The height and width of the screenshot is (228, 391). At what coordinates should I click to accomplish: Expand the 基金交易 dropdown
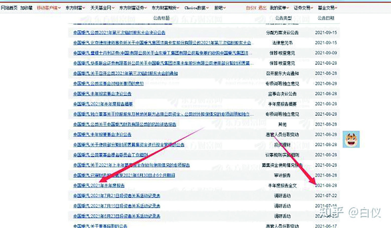click(x=327, y=7)
